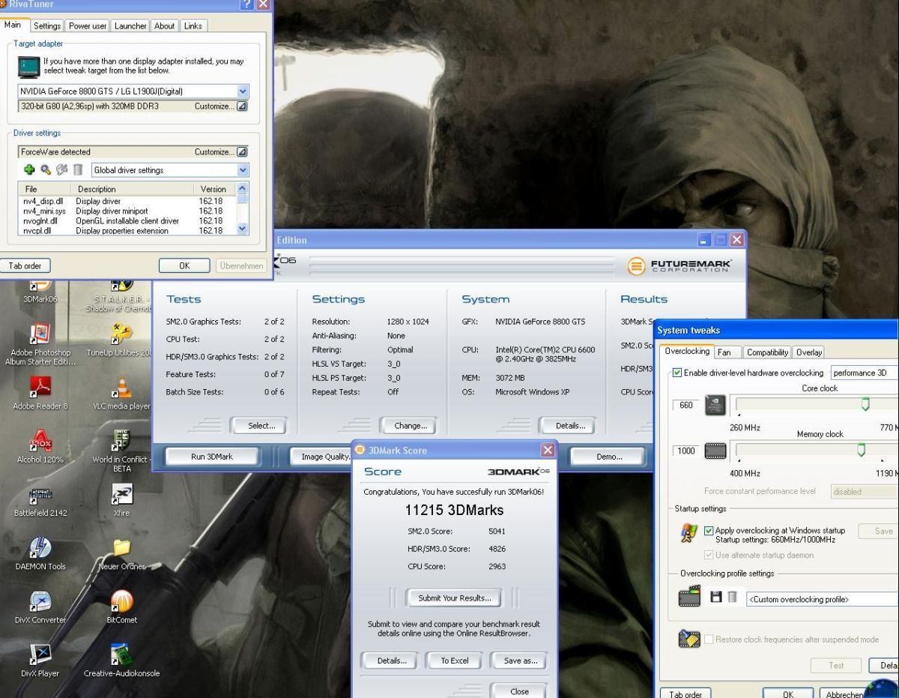
Task: Click the graphics card profile icon
Action: 689,597
